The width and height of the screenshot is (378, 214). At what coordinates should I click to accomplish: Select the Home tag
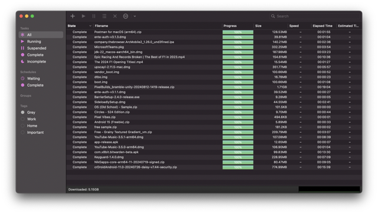point(41,126)
